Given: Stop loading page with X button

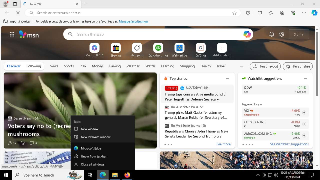Looking at the screenshot, I should (18, 13).
